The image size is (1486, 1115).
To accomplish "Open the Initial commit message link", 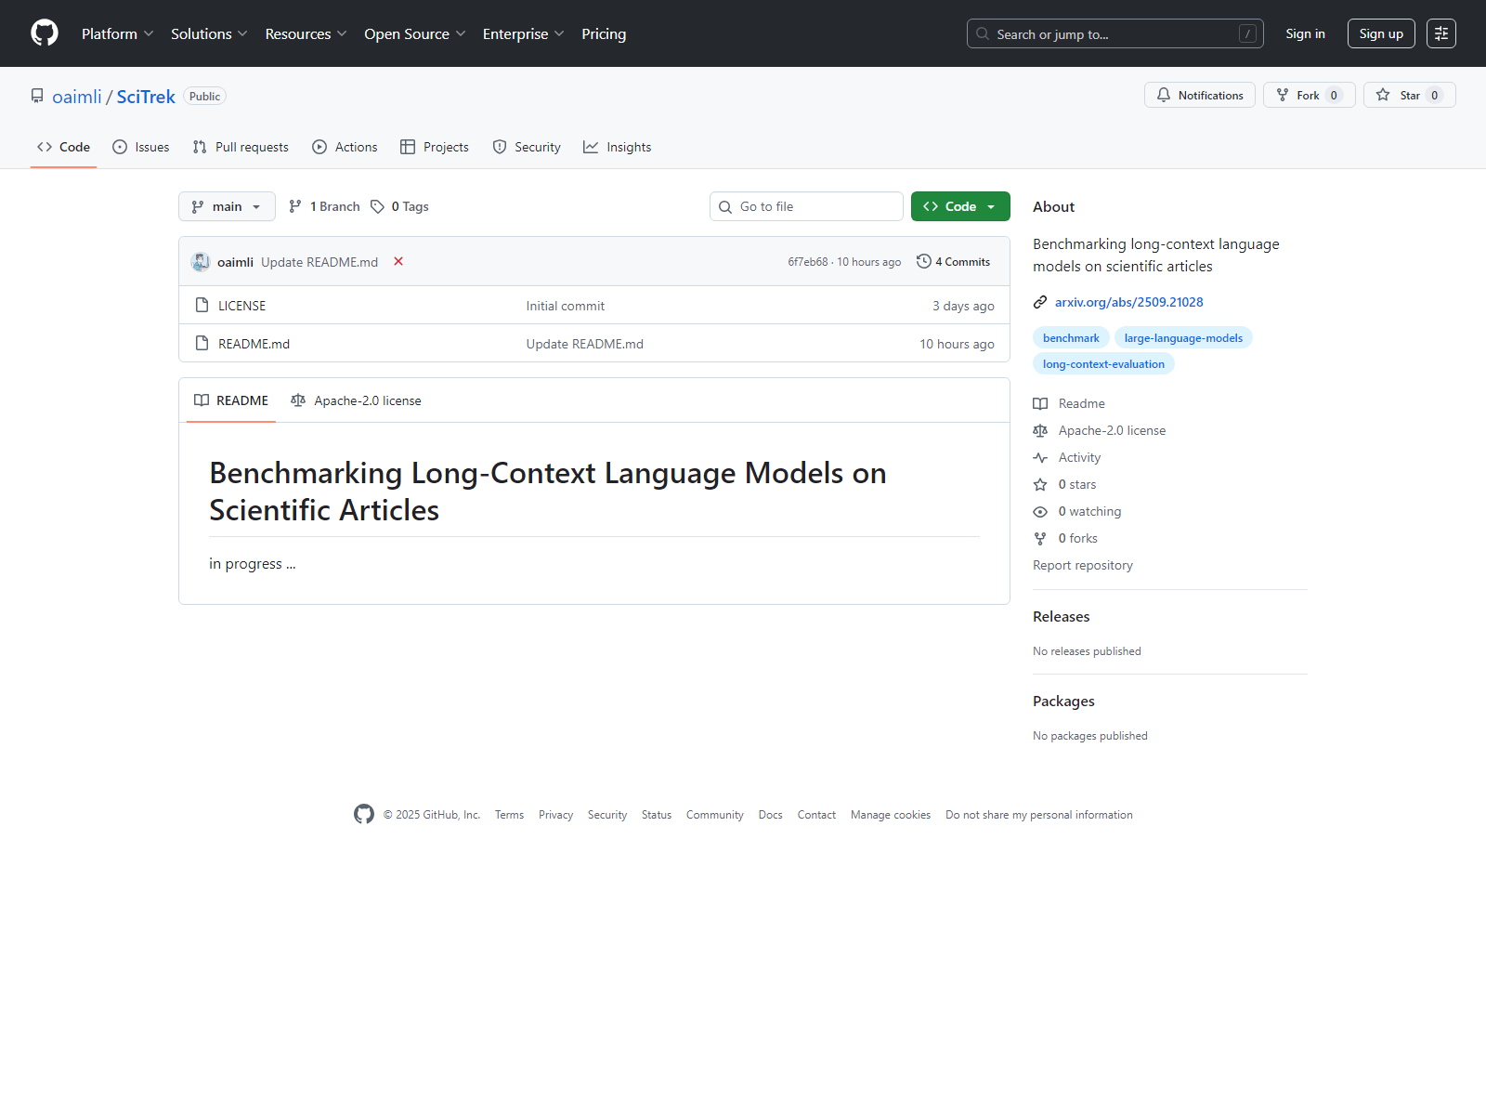I will tap(566, 306).
